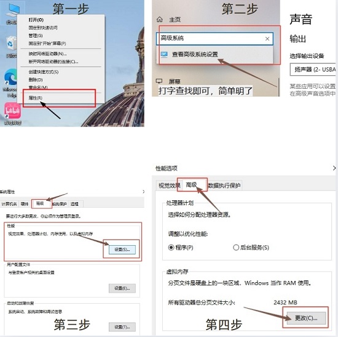Screen dimensions: 338x337
Task: Click 设置(S)... in the 性能 group
Action: (x=122, y=250)
